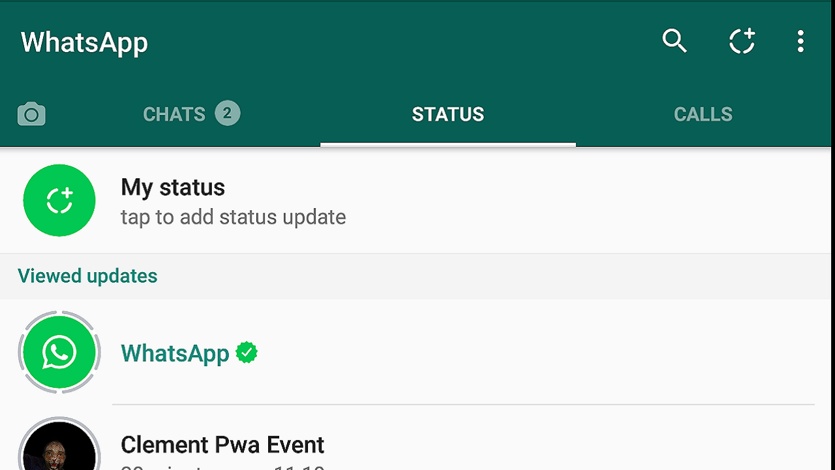835x470 pixels.
Task: Open the search magnifier icon
Action: click(x=675, y=41)
